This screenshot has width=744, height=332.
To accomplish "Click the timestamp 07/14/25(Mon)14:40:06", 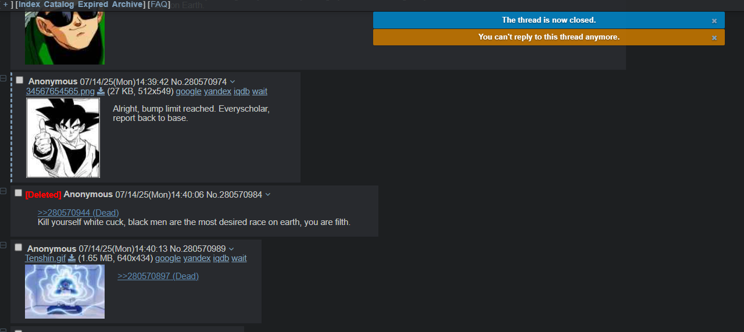I will pos(159,194).
